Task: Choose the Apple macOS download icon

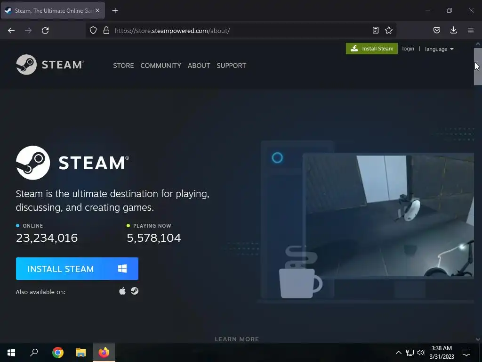Action: coord(122,291)
